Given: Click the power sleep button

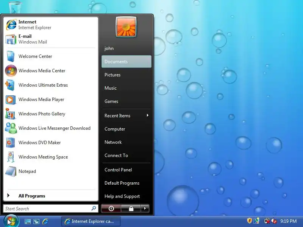Looking at the screenshot, I should [111, 208].
